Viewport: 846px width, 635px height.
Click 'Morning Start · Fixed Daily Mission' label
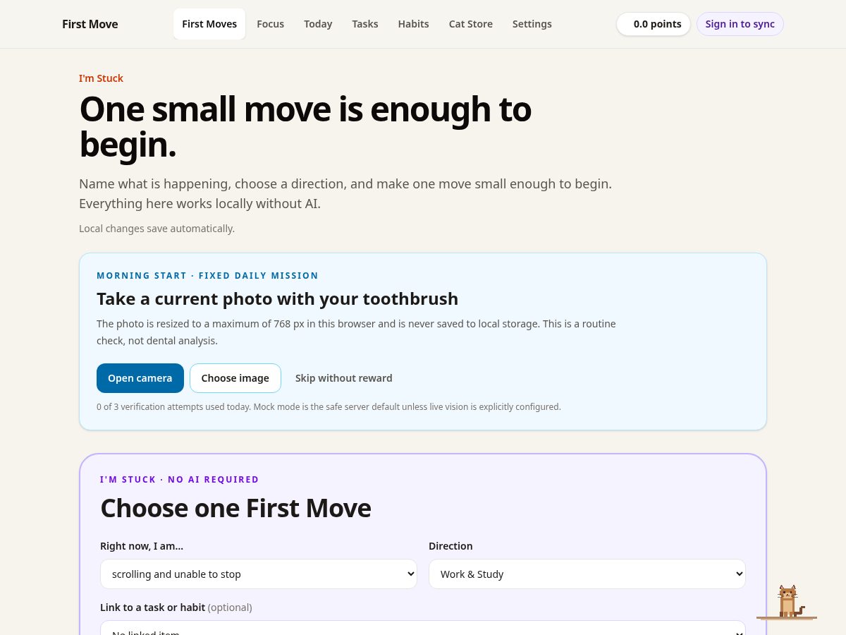point(207,275)
